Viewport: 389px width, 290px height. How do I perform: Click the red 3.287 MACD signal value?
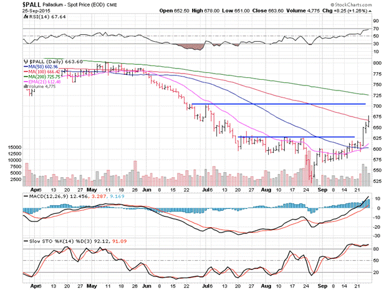(x=99, y=196)
